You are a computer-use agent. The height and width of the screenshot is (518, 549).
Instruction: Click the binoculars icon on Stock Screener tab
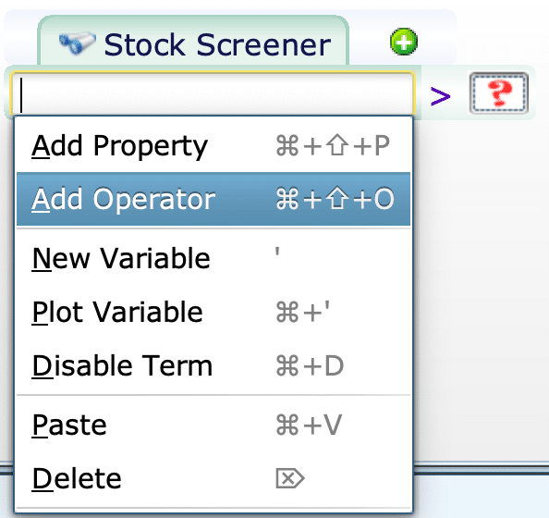pos(78,43)
